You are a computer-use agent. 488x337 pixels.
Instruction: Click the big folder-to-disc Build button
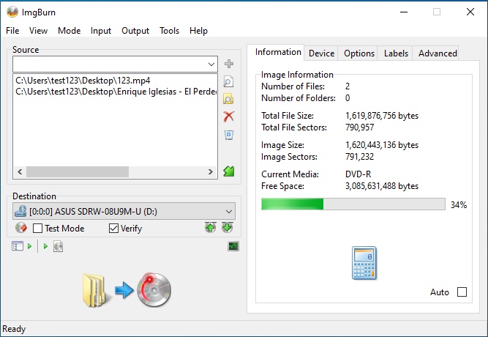[127, 290]
